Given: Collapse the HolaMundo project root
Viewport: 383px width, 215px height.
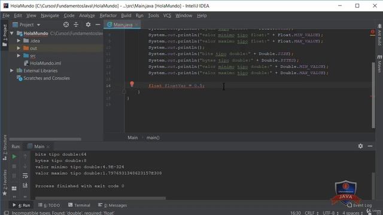Looking at the screenshot, I should [x=12, y=33].
